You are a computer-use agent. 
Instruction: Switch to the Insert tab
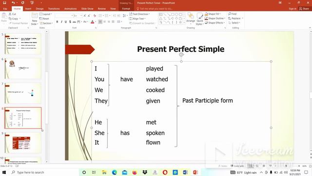pyautogui.click(x=28, y=9)
